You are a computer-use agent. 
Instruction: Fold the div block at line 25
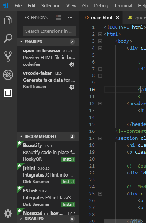tap(100, 194)
